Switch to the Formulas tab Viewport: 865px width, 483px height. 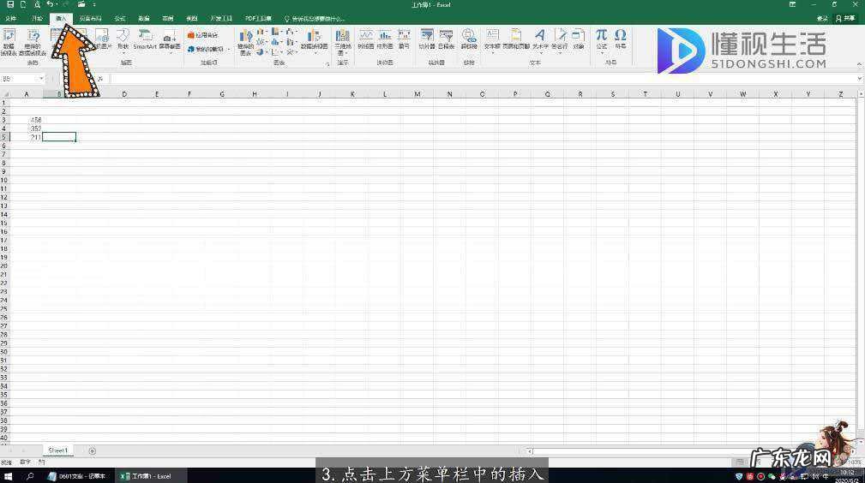tap(120, 19)
